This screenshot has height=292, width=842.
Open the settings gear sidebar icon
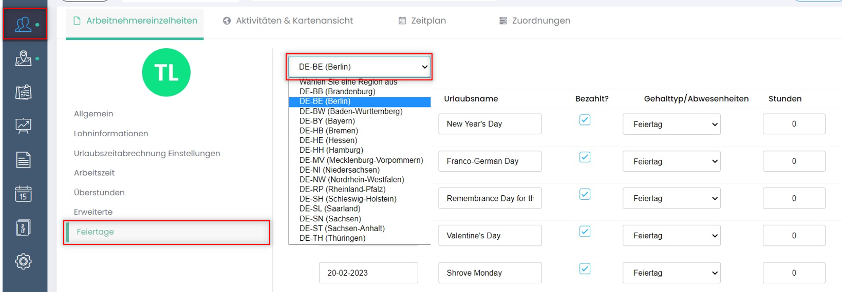tap(24, 261)
